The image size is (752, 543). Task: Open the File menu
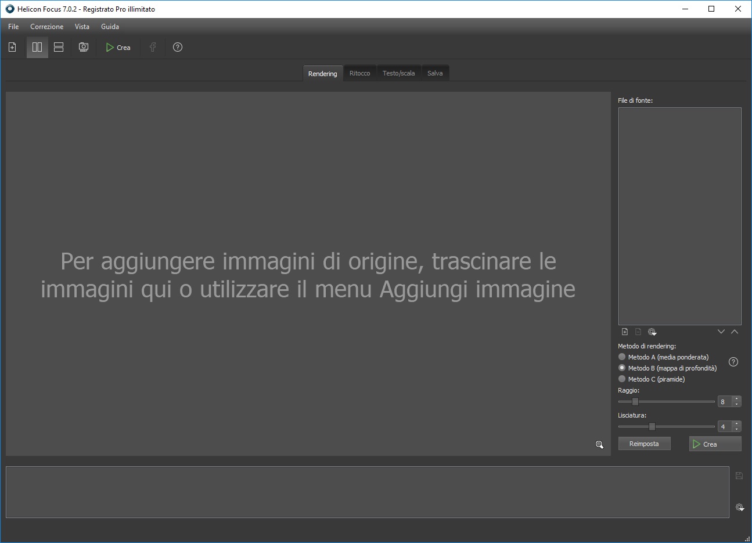[13, 27]
